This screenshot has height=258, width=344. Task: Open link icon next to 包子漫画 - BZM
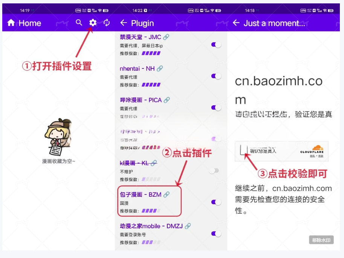[167, 194]
